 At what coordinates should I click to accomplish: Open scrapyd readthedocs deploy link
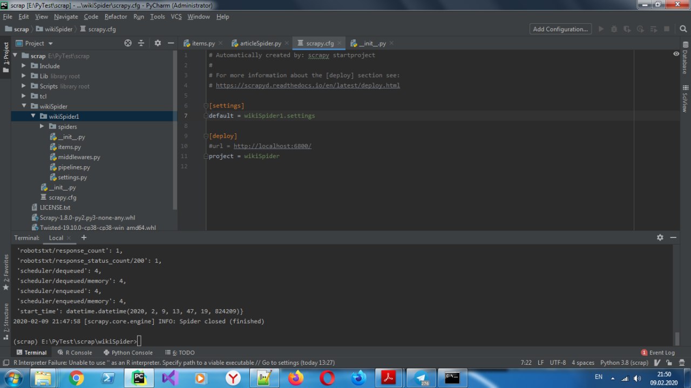tap(308, 85)
